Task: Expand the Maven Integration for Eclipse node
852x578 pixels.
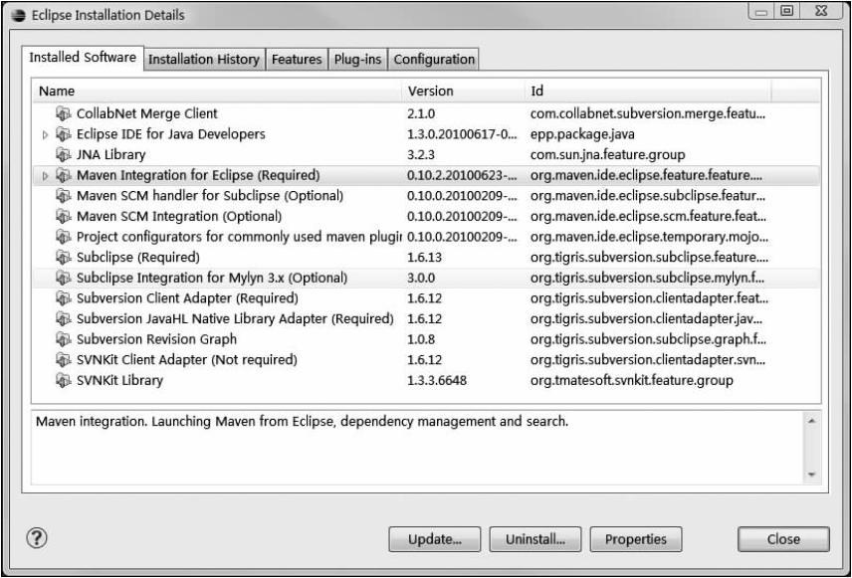Action: [44, 175]
